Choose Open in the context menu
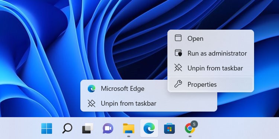Viewport: 279px width, 139px height. click(x=211, y=39)
